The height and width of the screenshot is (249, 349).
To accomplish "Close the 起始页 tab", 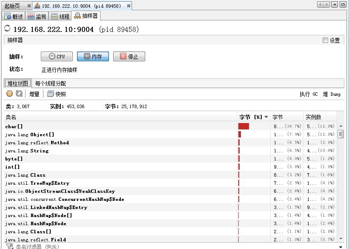I will coord(29,6).
